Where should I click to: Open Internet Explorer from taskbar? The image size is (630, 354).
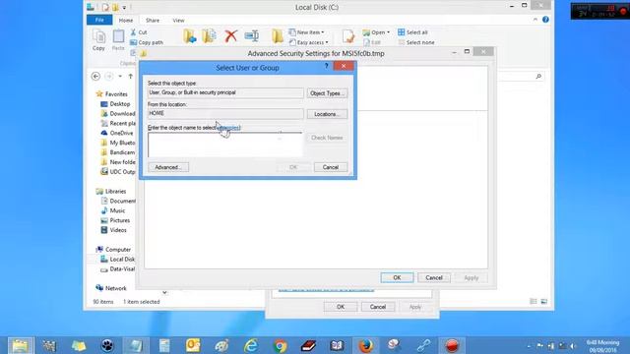click(251, 345)
